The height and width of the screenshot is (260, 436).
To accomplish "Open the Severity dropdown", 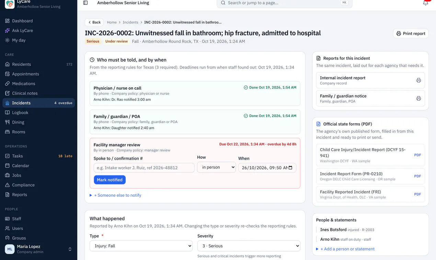I will coord(249,246).
